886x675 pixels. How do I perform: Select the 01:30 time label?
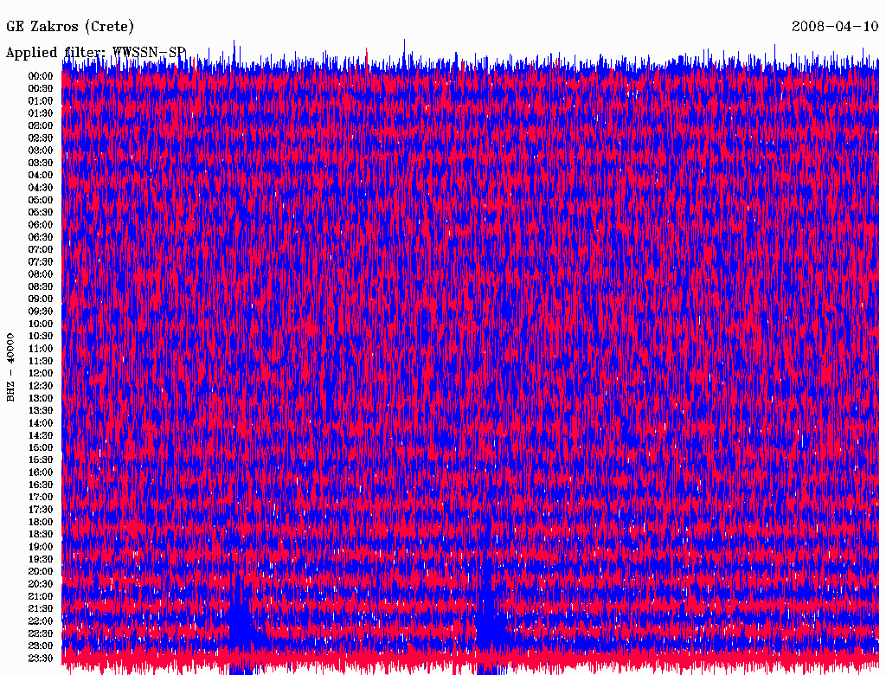tap(41, 113)
